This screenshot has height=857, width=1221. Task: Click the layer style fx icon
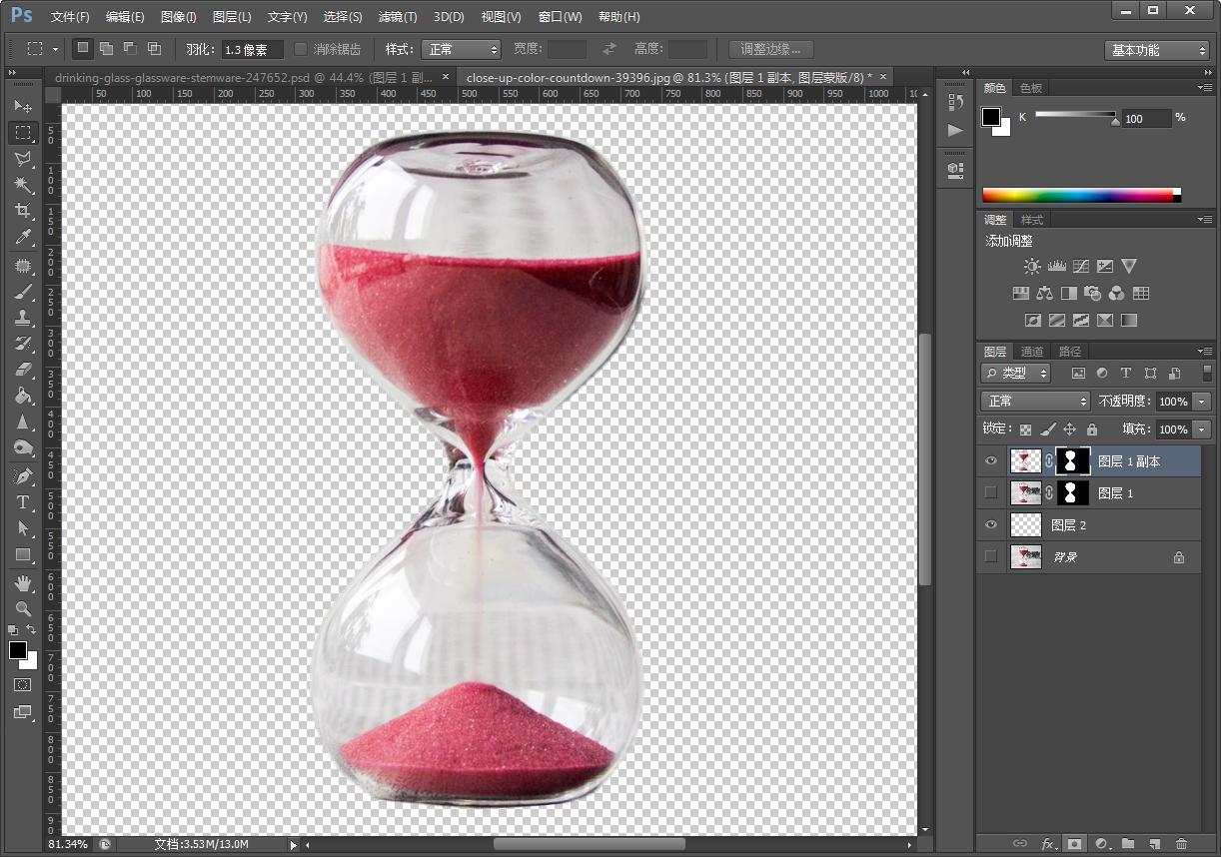(1047, 844)
